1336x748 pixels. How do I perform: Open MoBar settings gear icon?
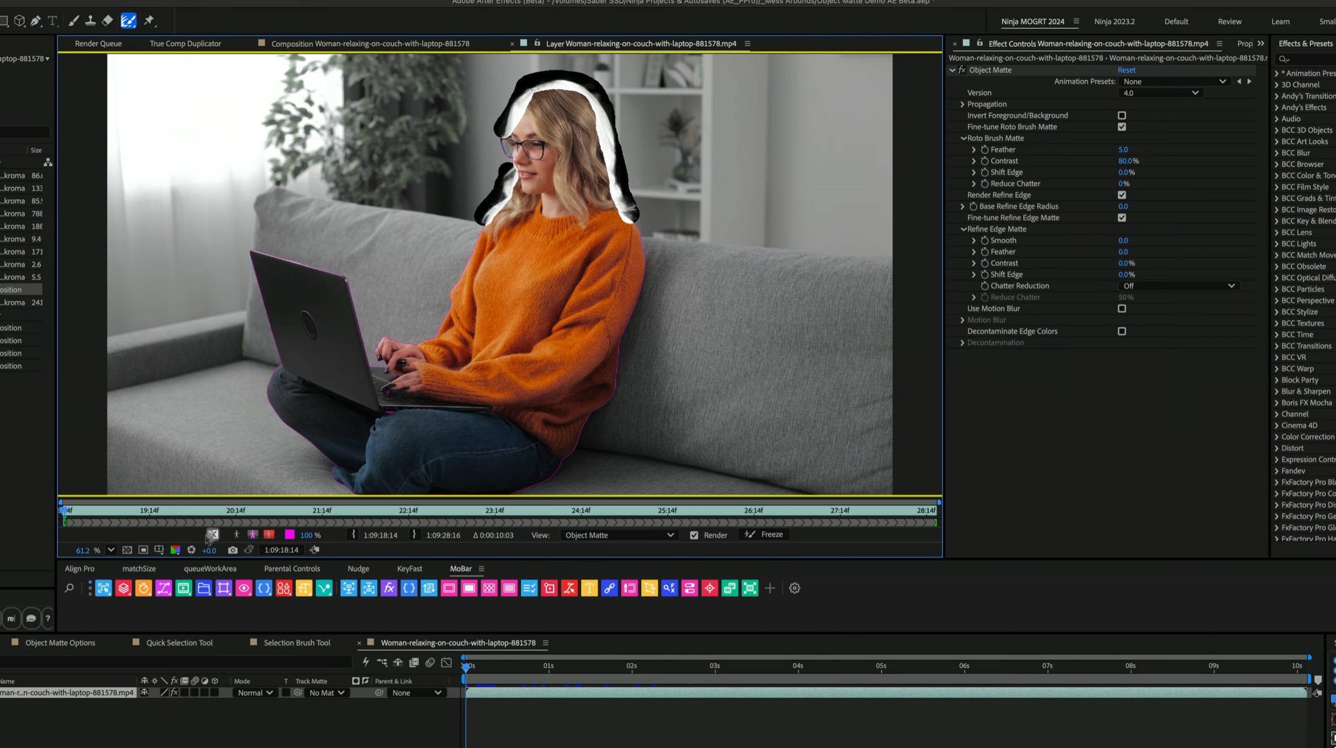click(x=794, y=588)
